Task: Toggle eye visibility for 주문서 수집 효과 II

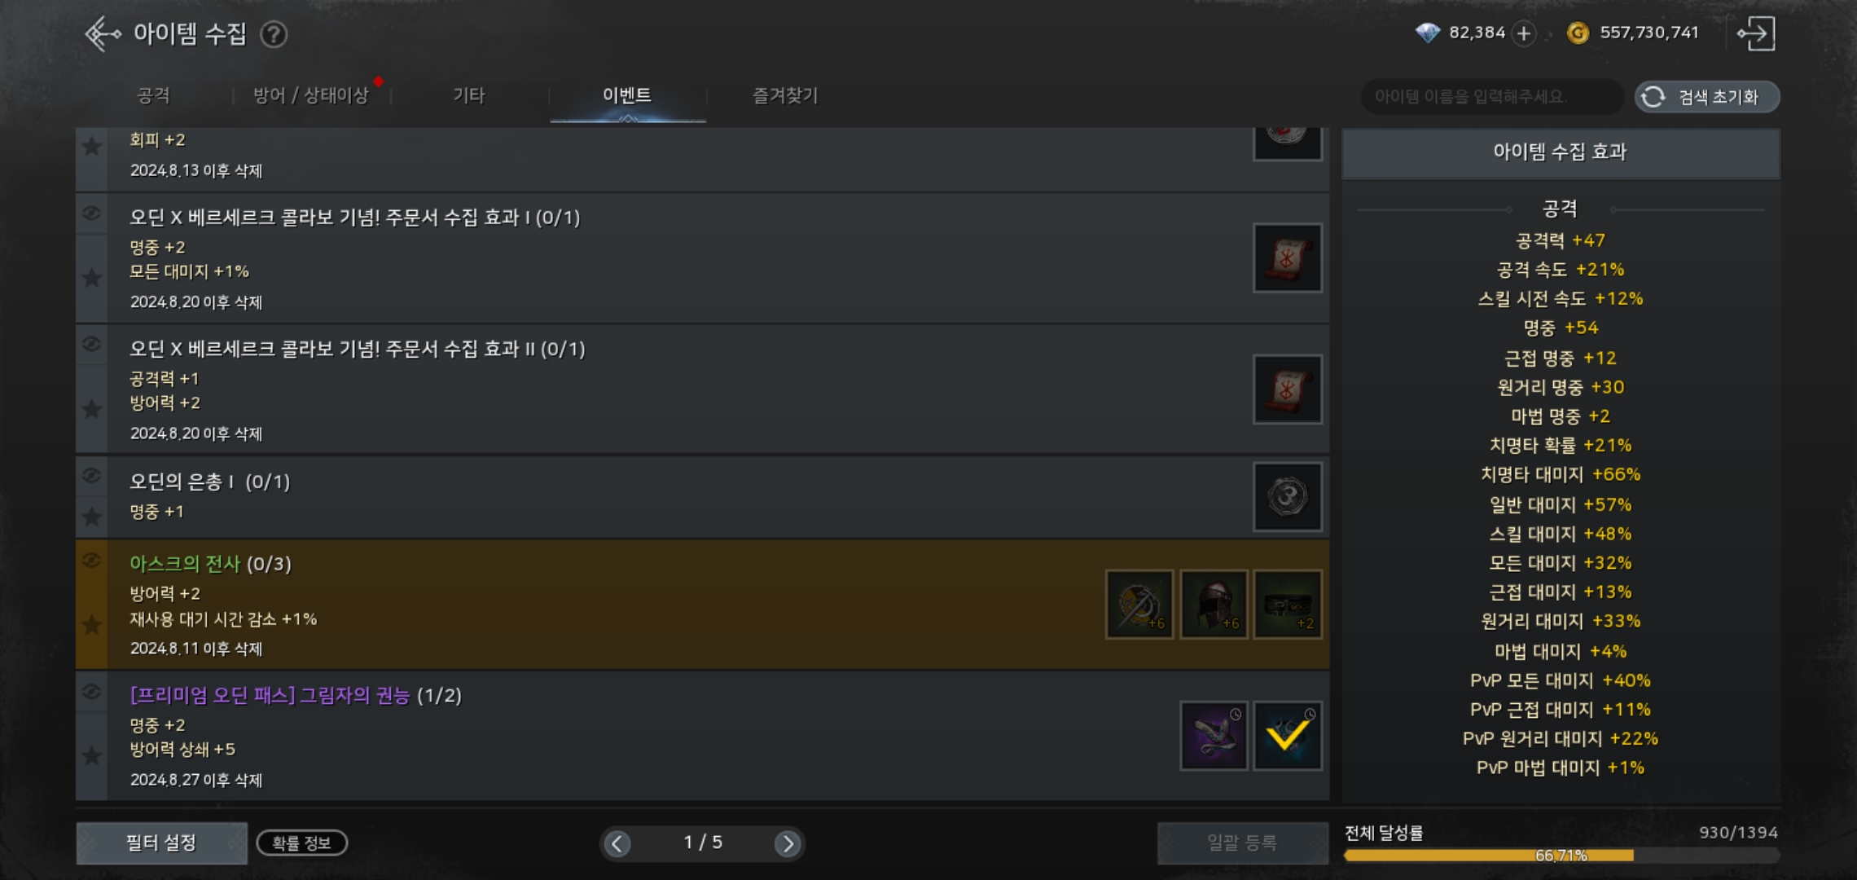Action: pos(91,344)
